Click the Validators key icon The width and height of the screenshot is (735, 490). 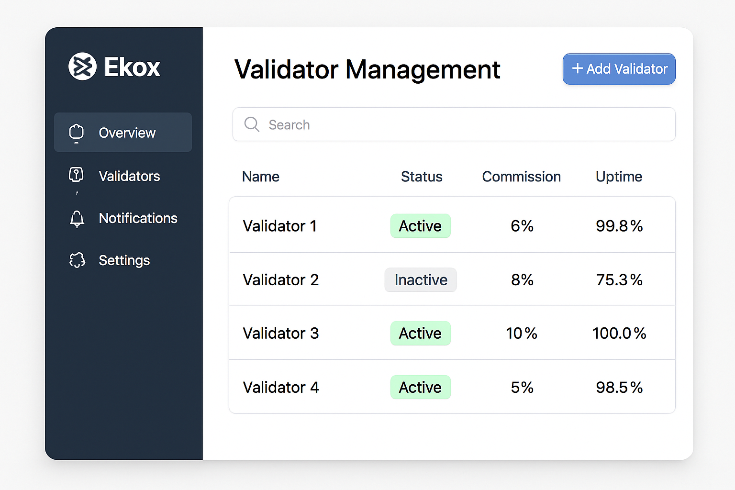[77, 176]
